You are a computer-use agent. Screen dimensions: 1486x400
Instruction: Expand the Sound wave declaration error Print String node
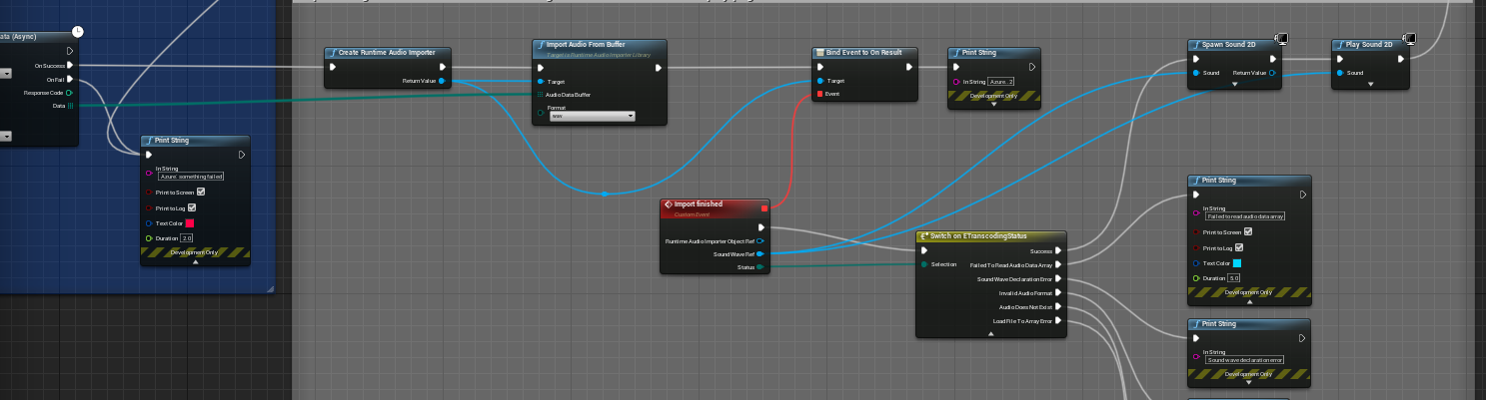pos(1248,384)
